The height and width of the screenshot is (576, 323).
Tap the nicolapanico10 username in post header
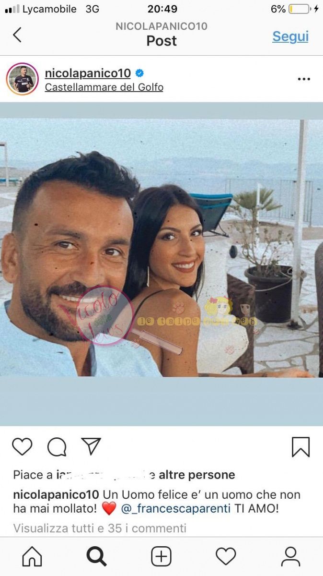click(x=88, y=73)
